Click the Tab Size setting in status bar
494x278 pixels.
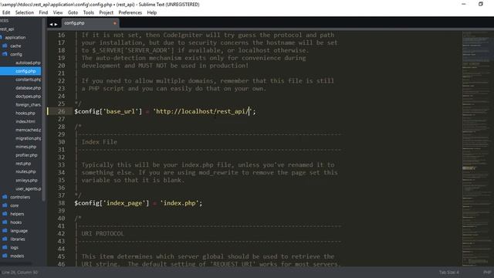pos(449,273)
